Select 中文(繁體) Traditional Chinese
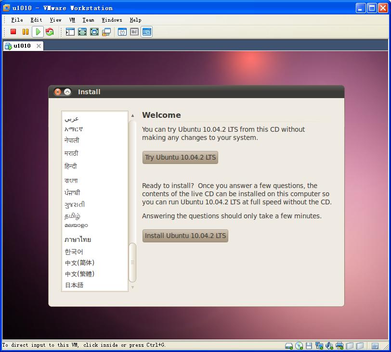Image resolution: width=391 pixels, height=352 pixels. pos(95,274)
